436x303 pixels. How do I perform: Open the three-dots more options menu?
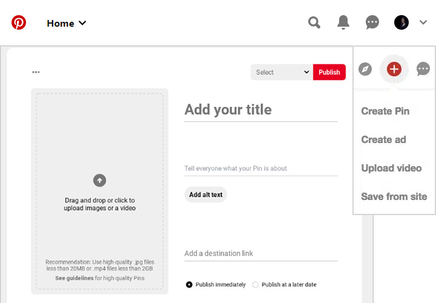tap(36, 72)
